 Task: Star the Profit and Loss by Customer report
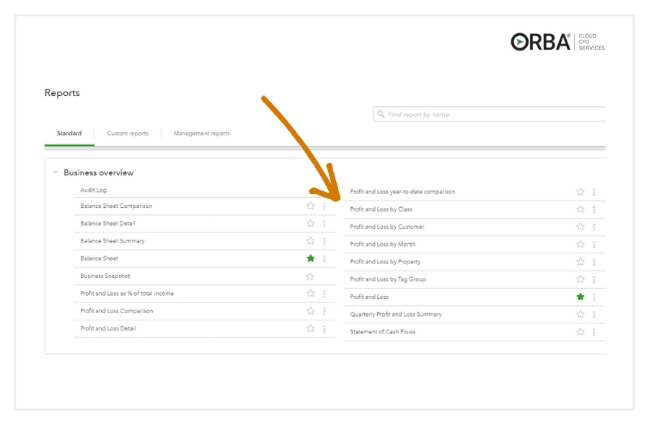pos(580,227)
